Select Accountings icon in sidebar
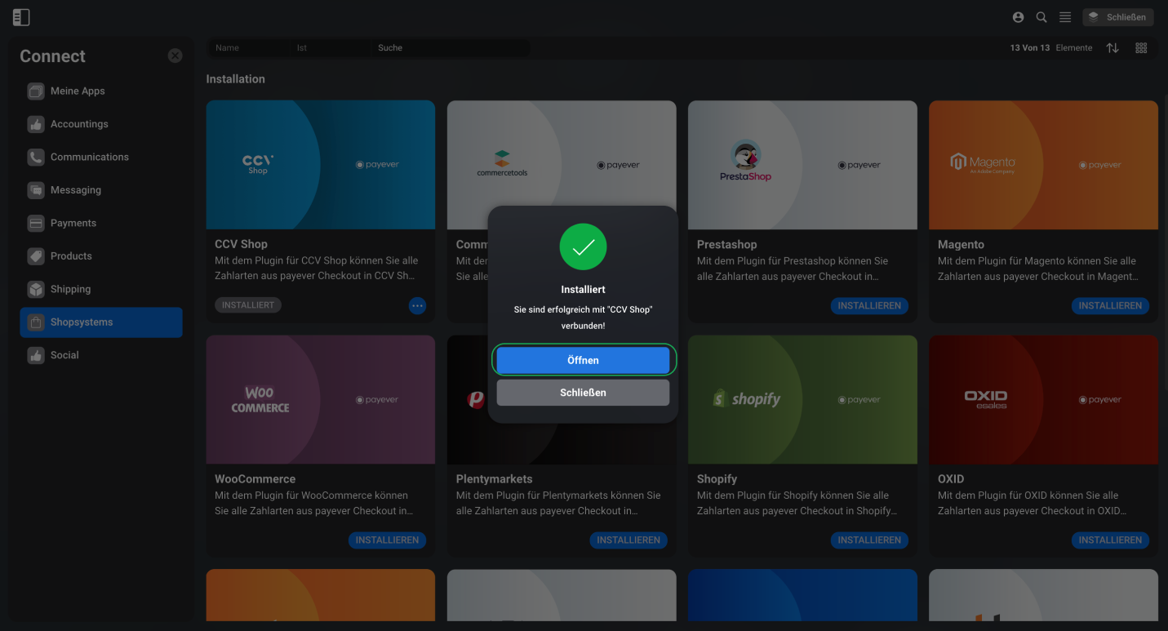 pos(35,124)
